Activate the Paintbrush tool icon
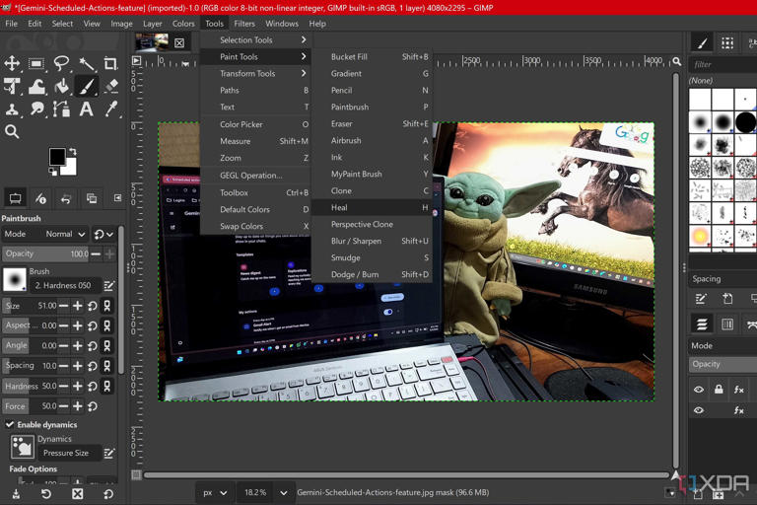Image resolution: width=757 pixels, height=505 pixels. (x=87, y=87)
